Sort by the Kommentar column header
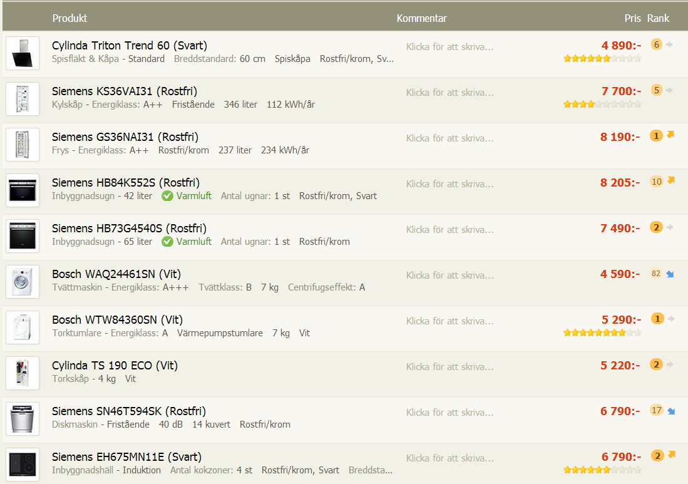Image resolution: width=688 pixels, height=484 pixels. pyautogui.click(x=422, y=18)
